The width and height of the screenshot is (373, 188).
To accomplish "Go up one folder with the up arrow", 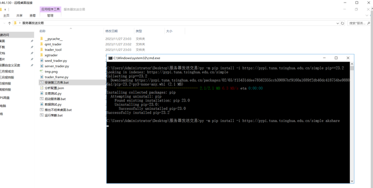I will click(9, 23).
